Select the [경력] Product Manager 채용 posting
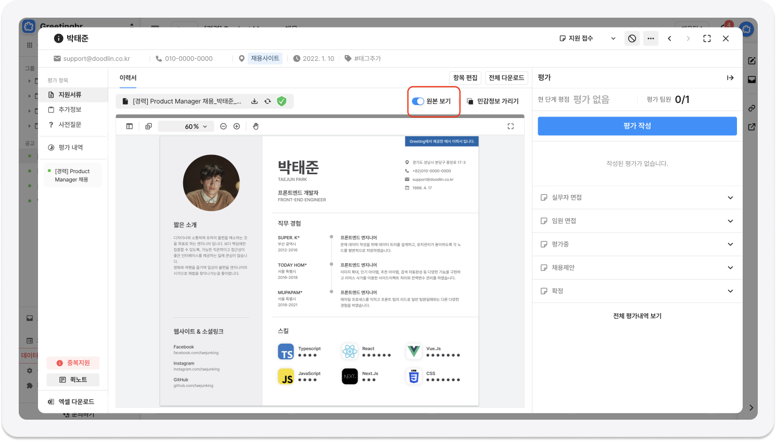776x441 pixels. tap(73, 175)
